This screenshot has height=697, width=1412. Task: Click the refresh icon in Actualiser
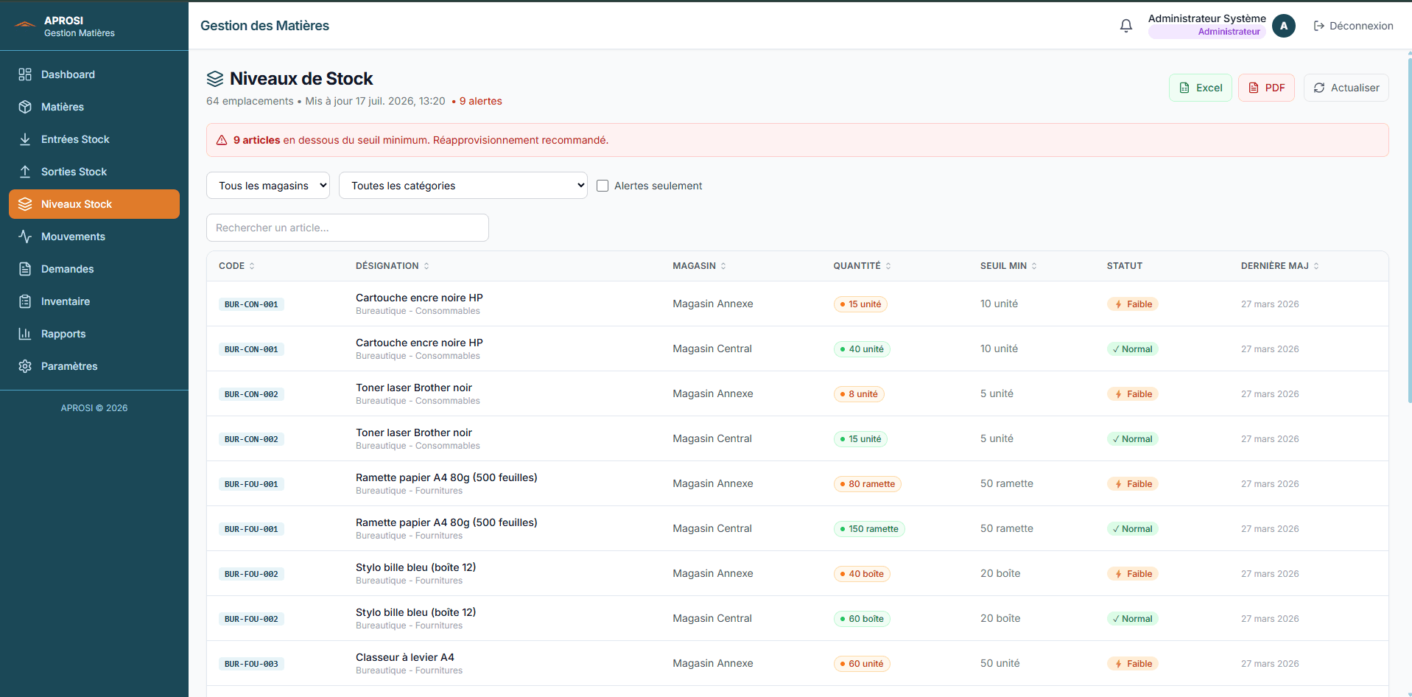(1319, 88)
